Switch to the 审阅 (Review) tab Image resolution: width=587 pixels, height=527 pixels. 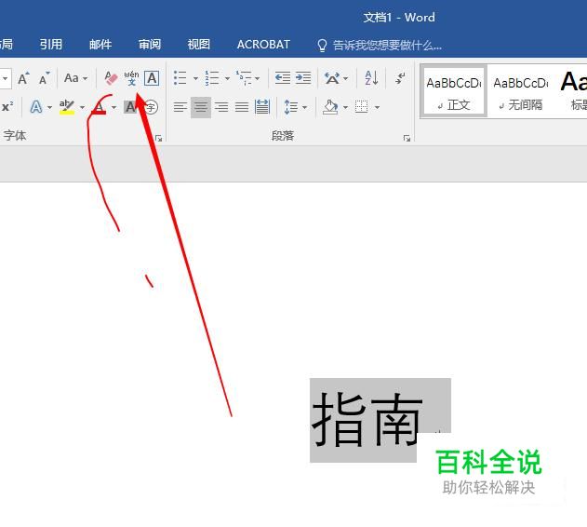[x=150, y=45]
